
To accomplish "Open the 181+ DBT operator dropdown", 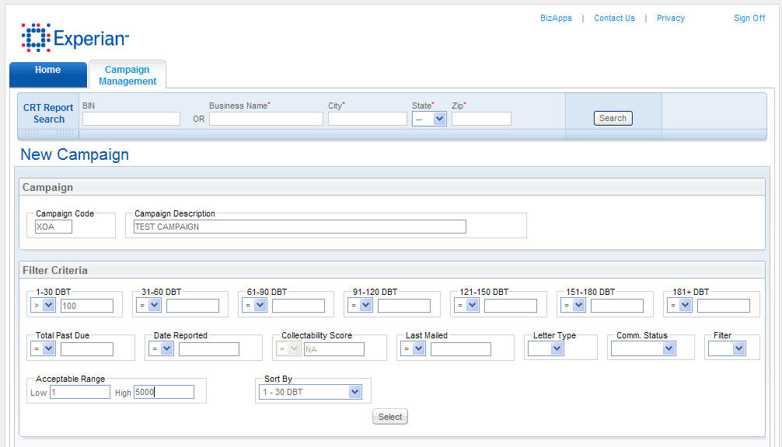I will pyautogui.click(x=679, y=305).
